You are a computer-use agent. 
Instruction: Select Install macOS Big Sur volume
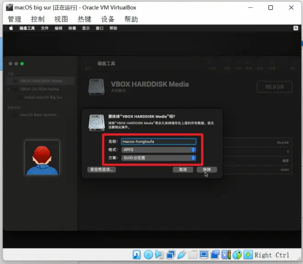coord(43,97)
